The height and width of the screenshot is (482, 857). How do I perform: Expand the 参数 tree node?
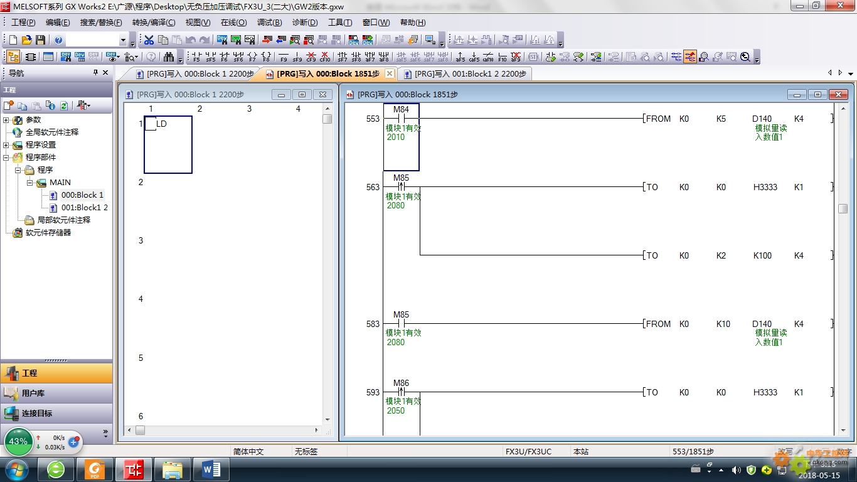tap(6, 120)
